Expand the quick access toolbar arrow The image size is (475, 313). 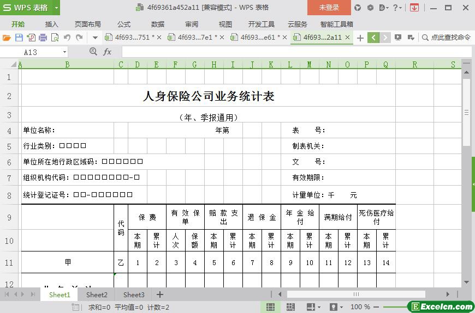click(x=95, y=38)
